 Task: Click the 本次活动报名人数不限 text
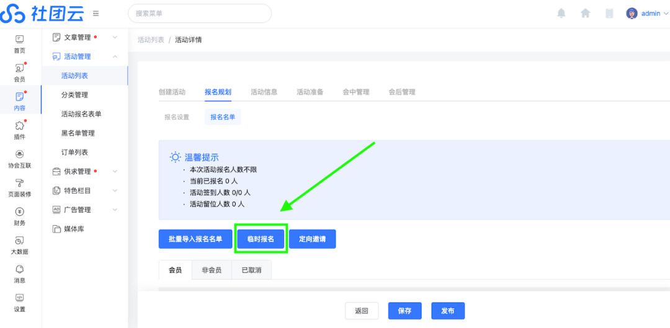[223, 169]
